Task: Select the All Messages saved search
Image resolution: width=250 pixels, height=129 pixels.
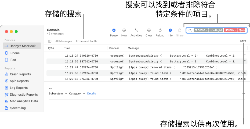Action: pyautogui.click(x=64, y=41)
